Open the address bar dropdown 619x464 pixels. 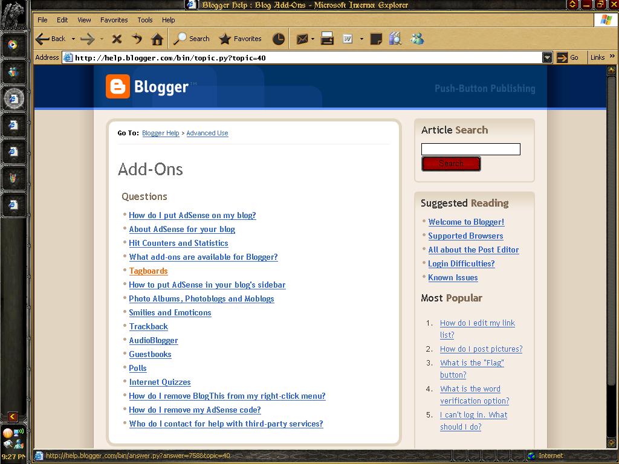click(x=547, y=57)
